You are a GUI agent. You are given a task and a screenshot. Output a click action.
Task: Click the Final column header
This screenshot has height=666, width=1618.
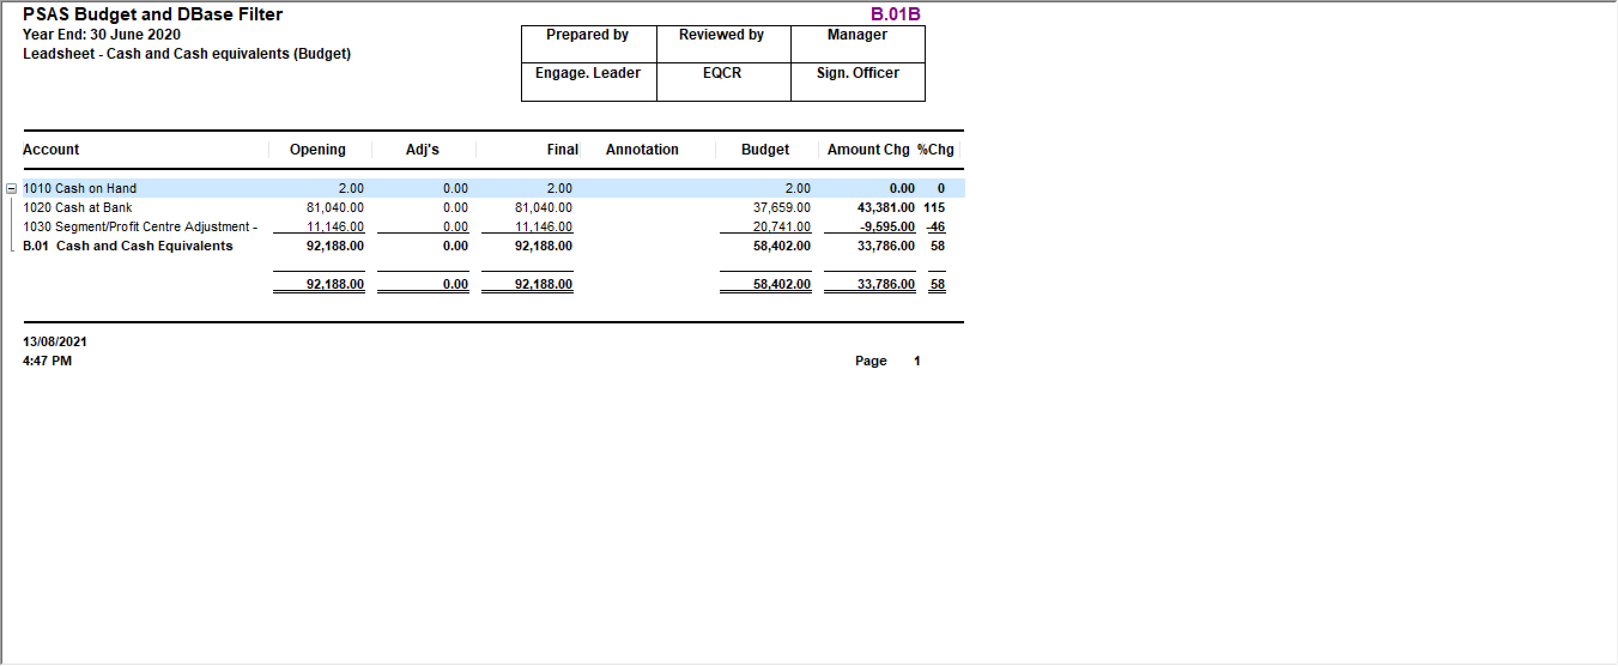click(x=562, y=150)
